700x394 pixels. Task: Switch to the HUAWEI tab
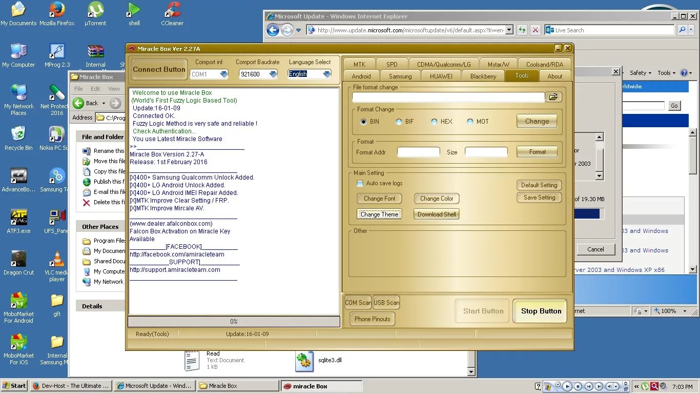(441, 76)
